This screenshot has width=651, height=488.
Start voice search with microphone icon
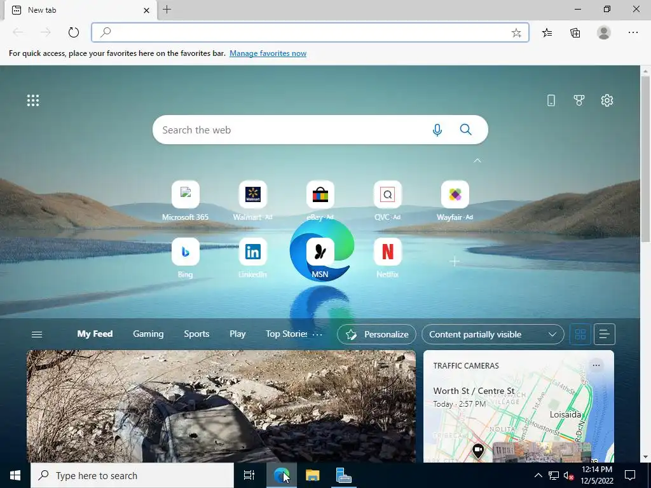(x=437, y=130)
